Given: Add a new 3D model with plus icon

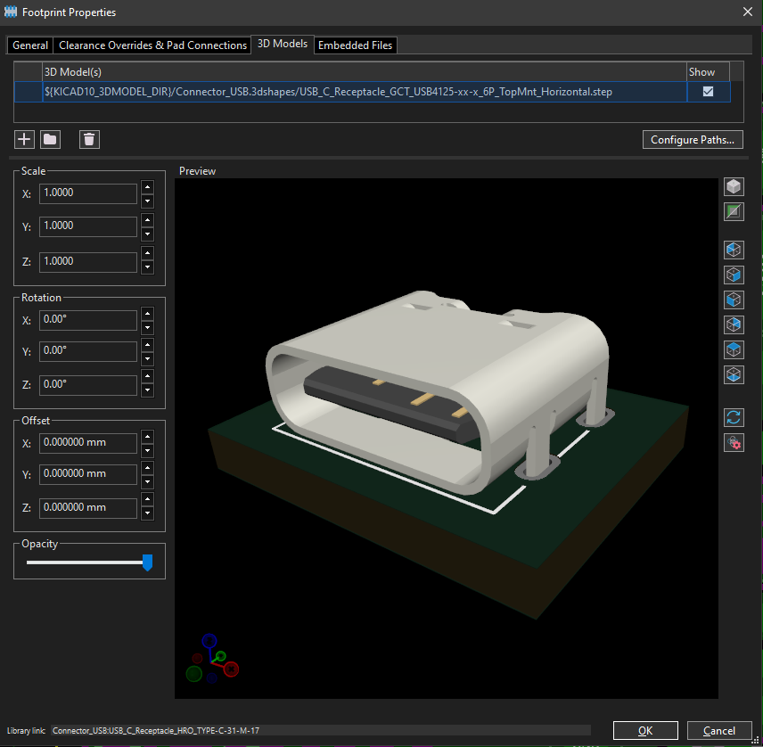Looking at the screenshot, I should click(x=24, y=140).
